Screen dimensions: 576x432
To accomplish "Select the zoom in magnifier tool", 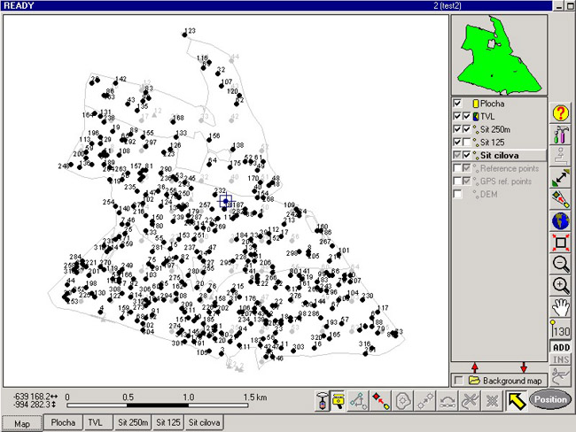I will [x=560, y=285].
